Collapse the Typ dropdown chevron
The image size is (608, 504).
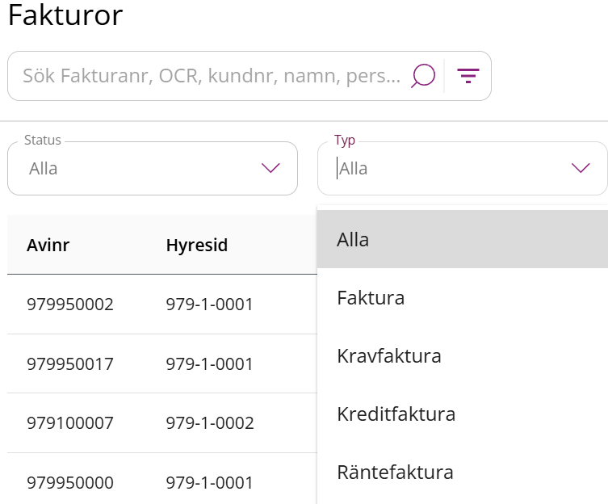[x=581, y=168]
